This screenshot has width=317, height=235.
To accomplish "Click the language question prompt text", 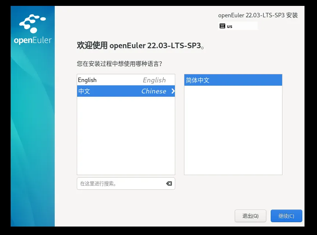I will pos(119,64).
